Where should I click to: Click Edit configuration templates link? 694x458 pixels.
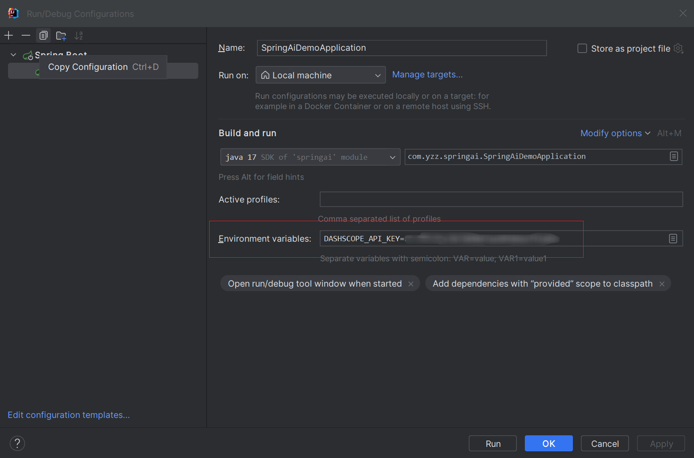[x=69, y=415]
